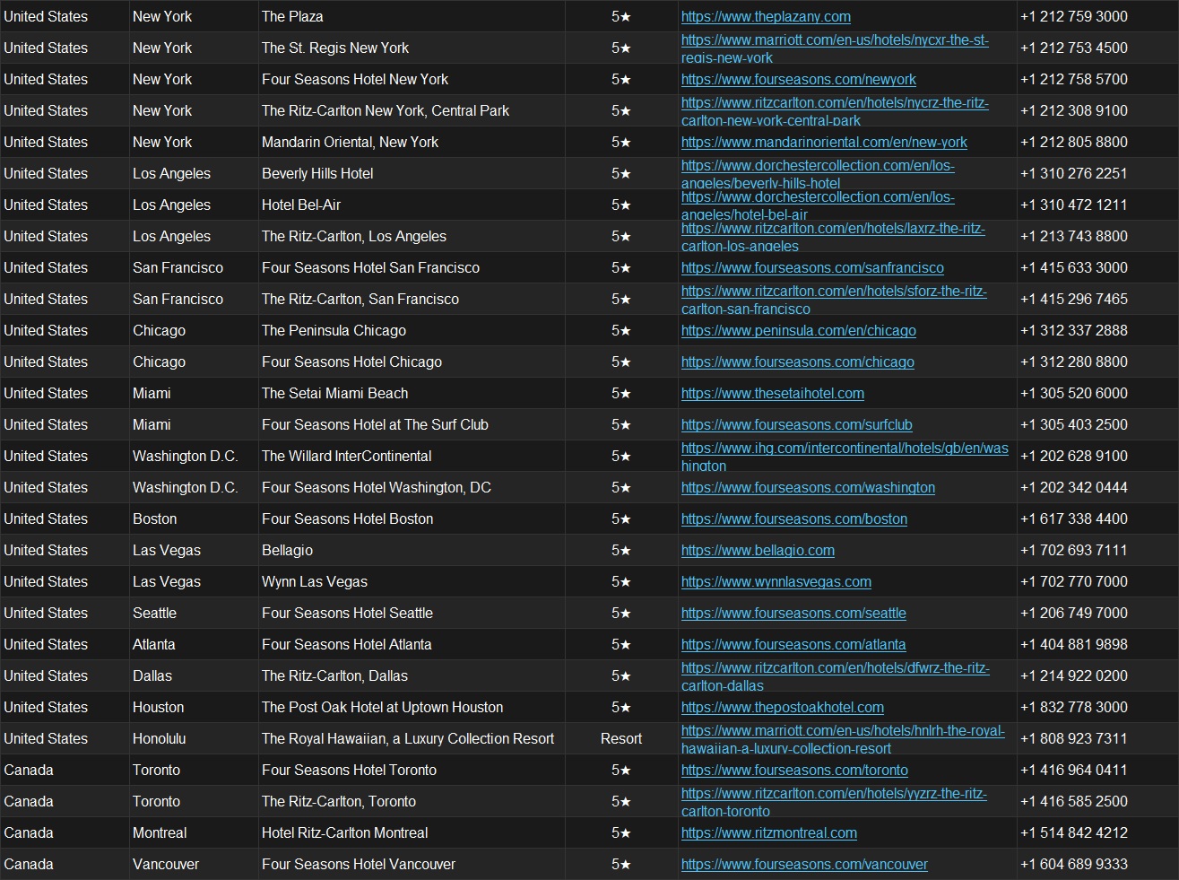Open the fourseasons.com/vancouver link
Image resolution: width=1179 pixels, height=880 pixels.
click(x=804, y=864)
